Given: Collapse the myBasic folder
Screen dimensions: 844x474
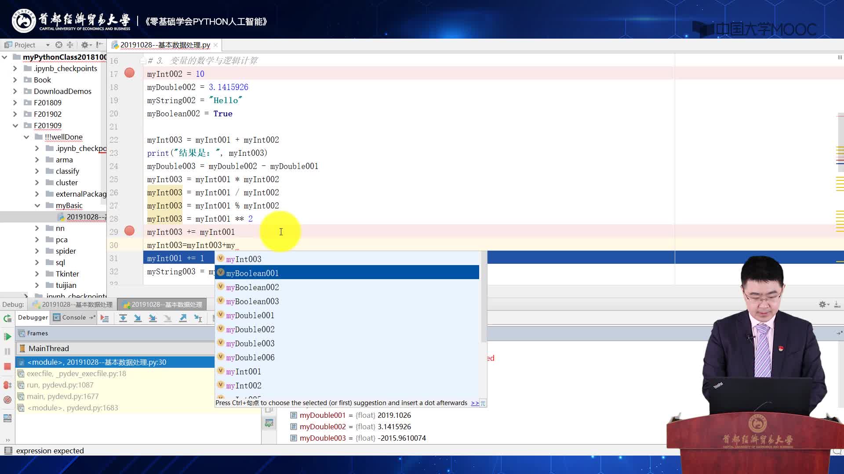Looking at the screenshot, I should (x=37, y=205).
